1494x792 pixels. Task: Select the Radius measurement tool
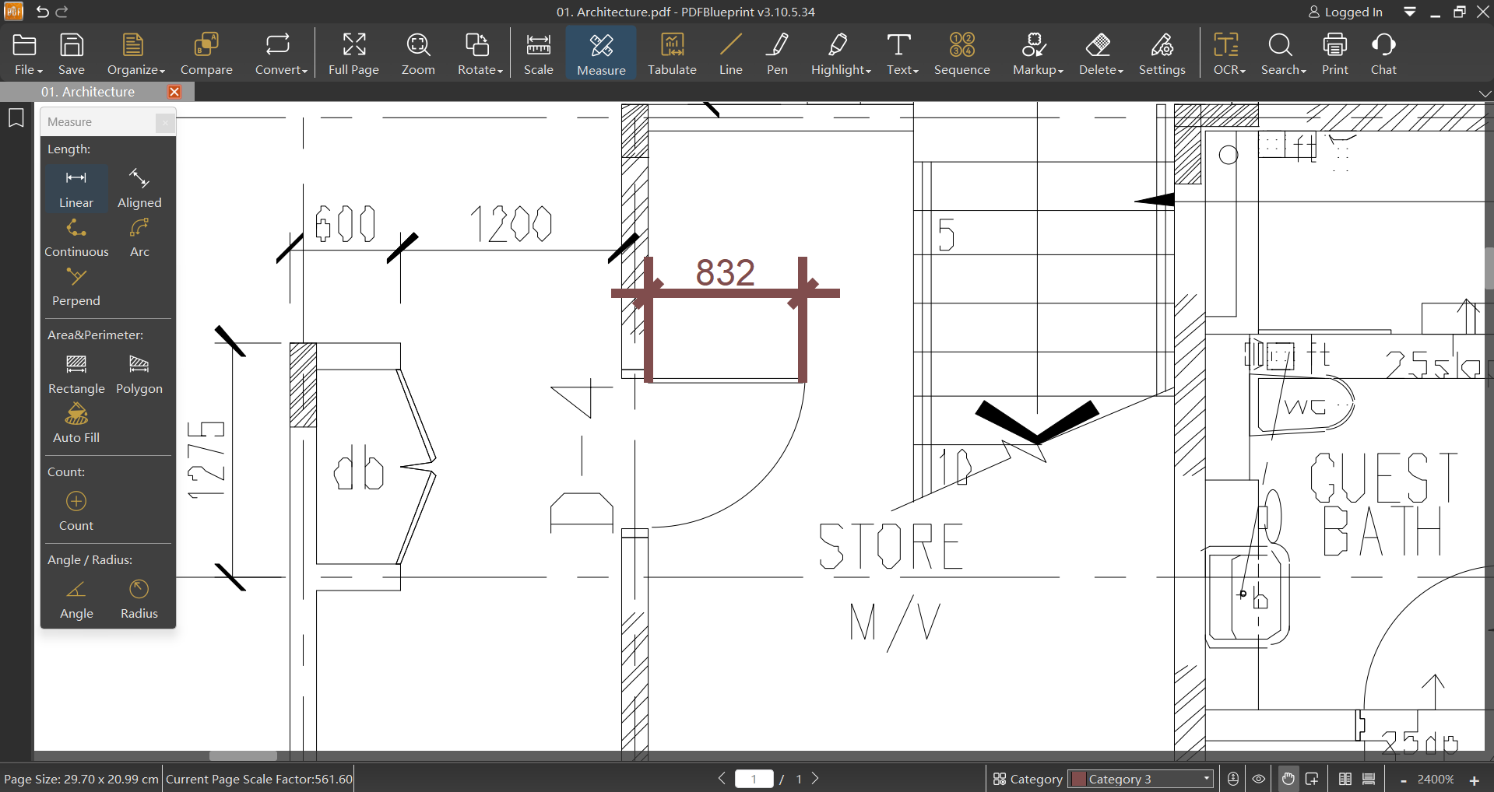click(x=139, y=599)
